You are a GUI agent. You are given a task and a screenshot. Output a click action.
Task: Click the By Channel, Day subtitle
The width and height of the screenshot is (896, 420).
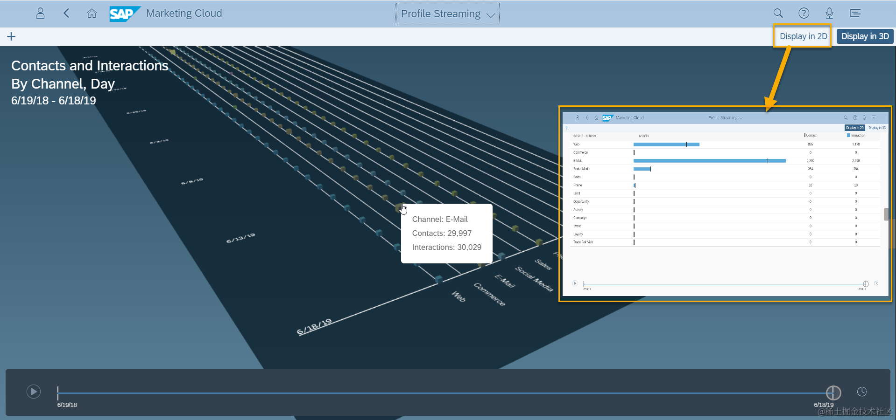point(63,84)
